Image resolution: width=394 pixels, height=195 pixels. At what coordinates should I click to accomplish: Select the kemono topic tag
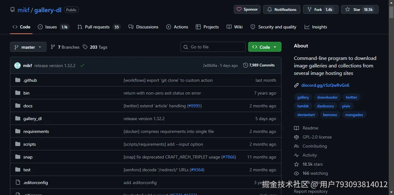(330, 115)
